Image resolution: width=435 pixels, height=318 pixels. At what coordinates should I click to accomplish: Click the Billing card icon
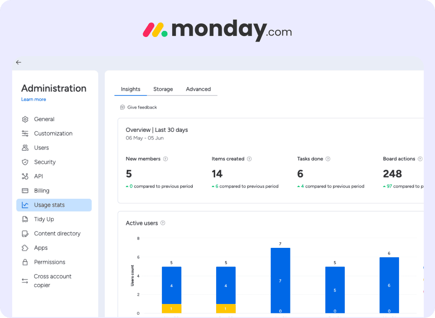[x=25, y=191]
